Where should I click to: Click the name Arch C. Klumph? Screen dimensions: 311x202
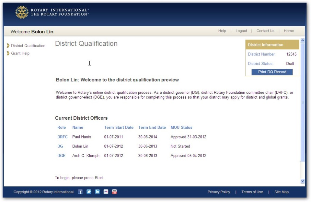tap(86, 156)
